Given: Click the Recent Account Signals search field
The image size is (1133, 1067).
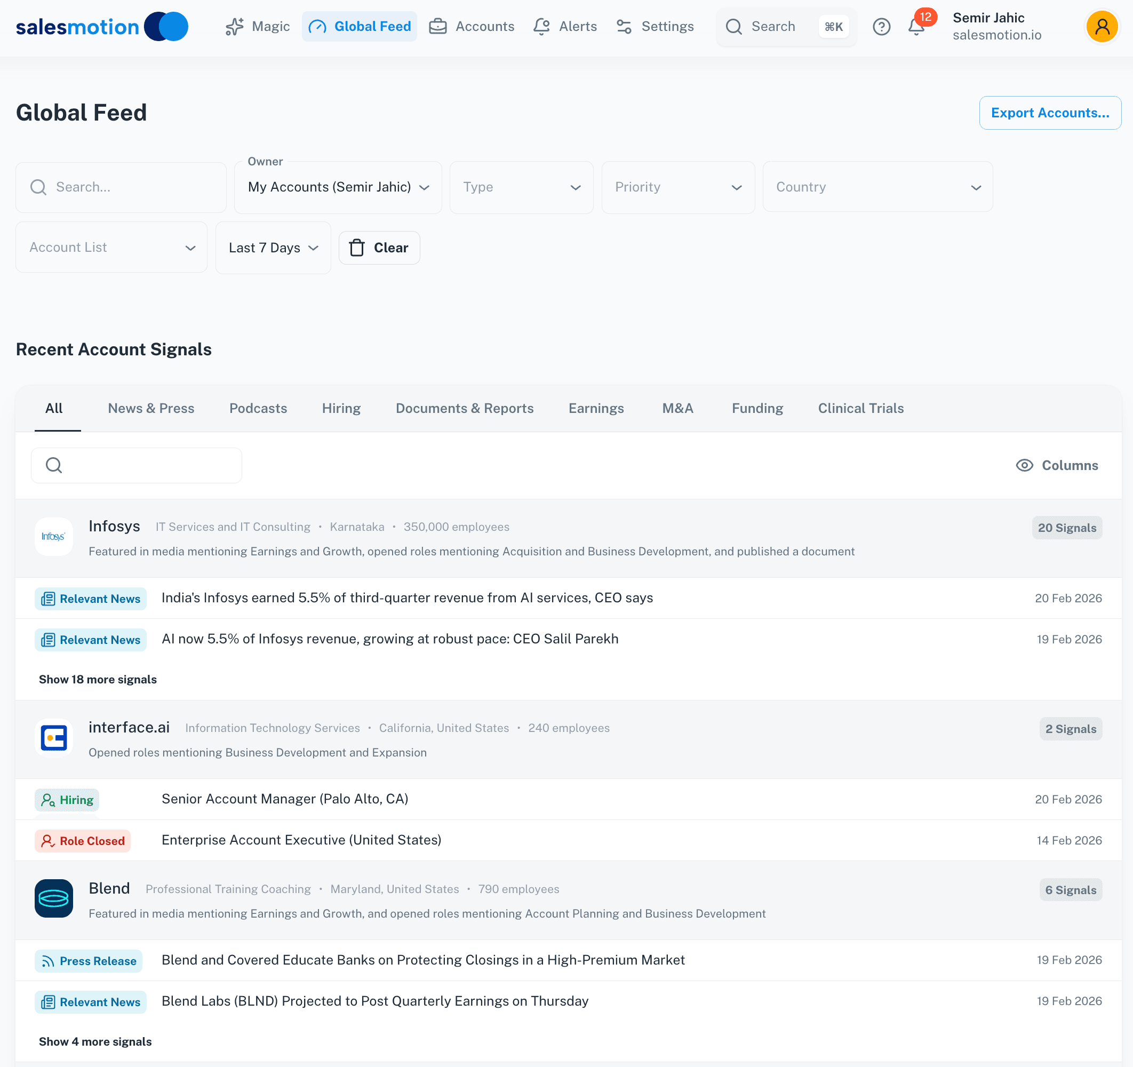Looking at the screenshot, I should (x=137, y=465).
